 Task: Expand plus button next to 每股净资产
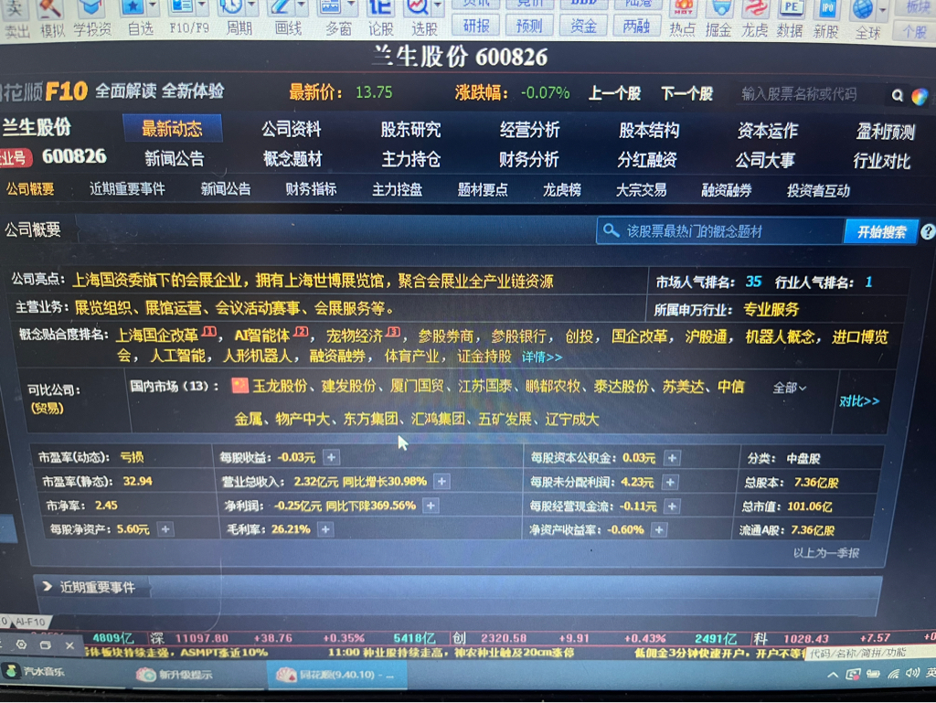coord(165,529)
